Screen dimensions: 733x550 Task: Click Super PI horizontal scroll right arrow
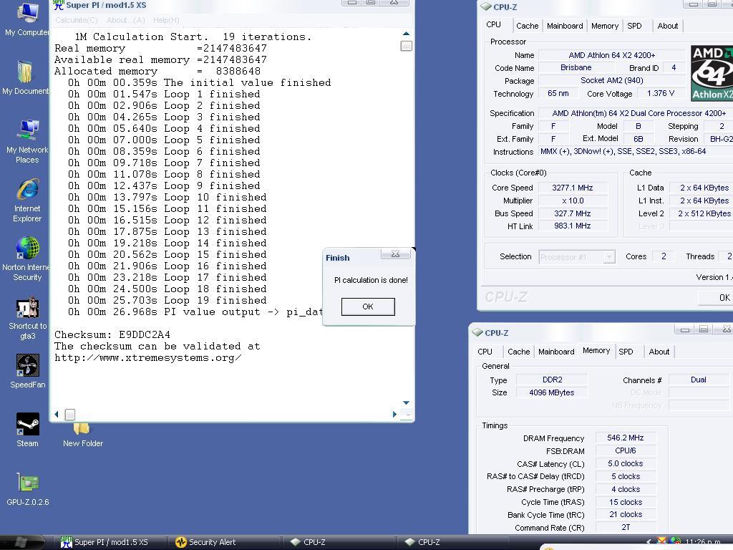point(394,415)
